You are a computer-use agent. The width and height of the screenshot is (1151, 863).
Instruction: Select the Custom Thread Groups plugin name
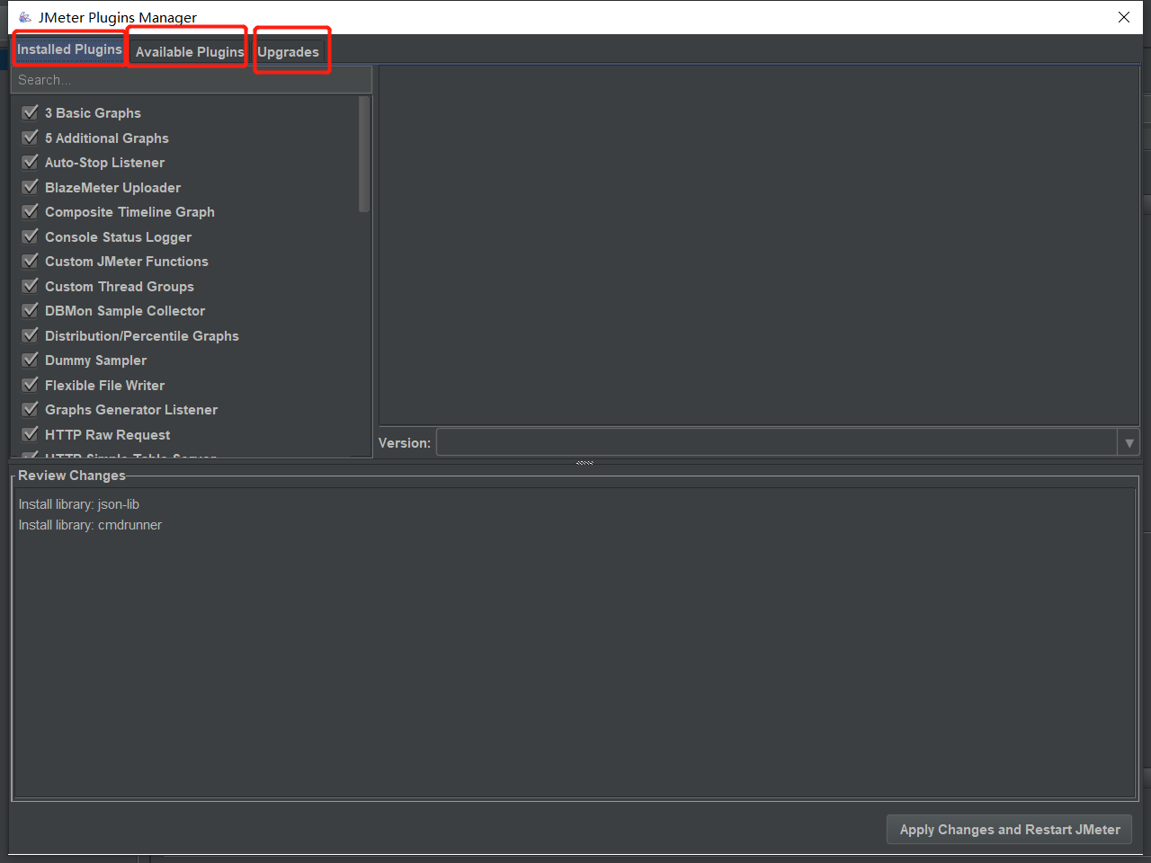pyautogui.click(x=119, y=287)
